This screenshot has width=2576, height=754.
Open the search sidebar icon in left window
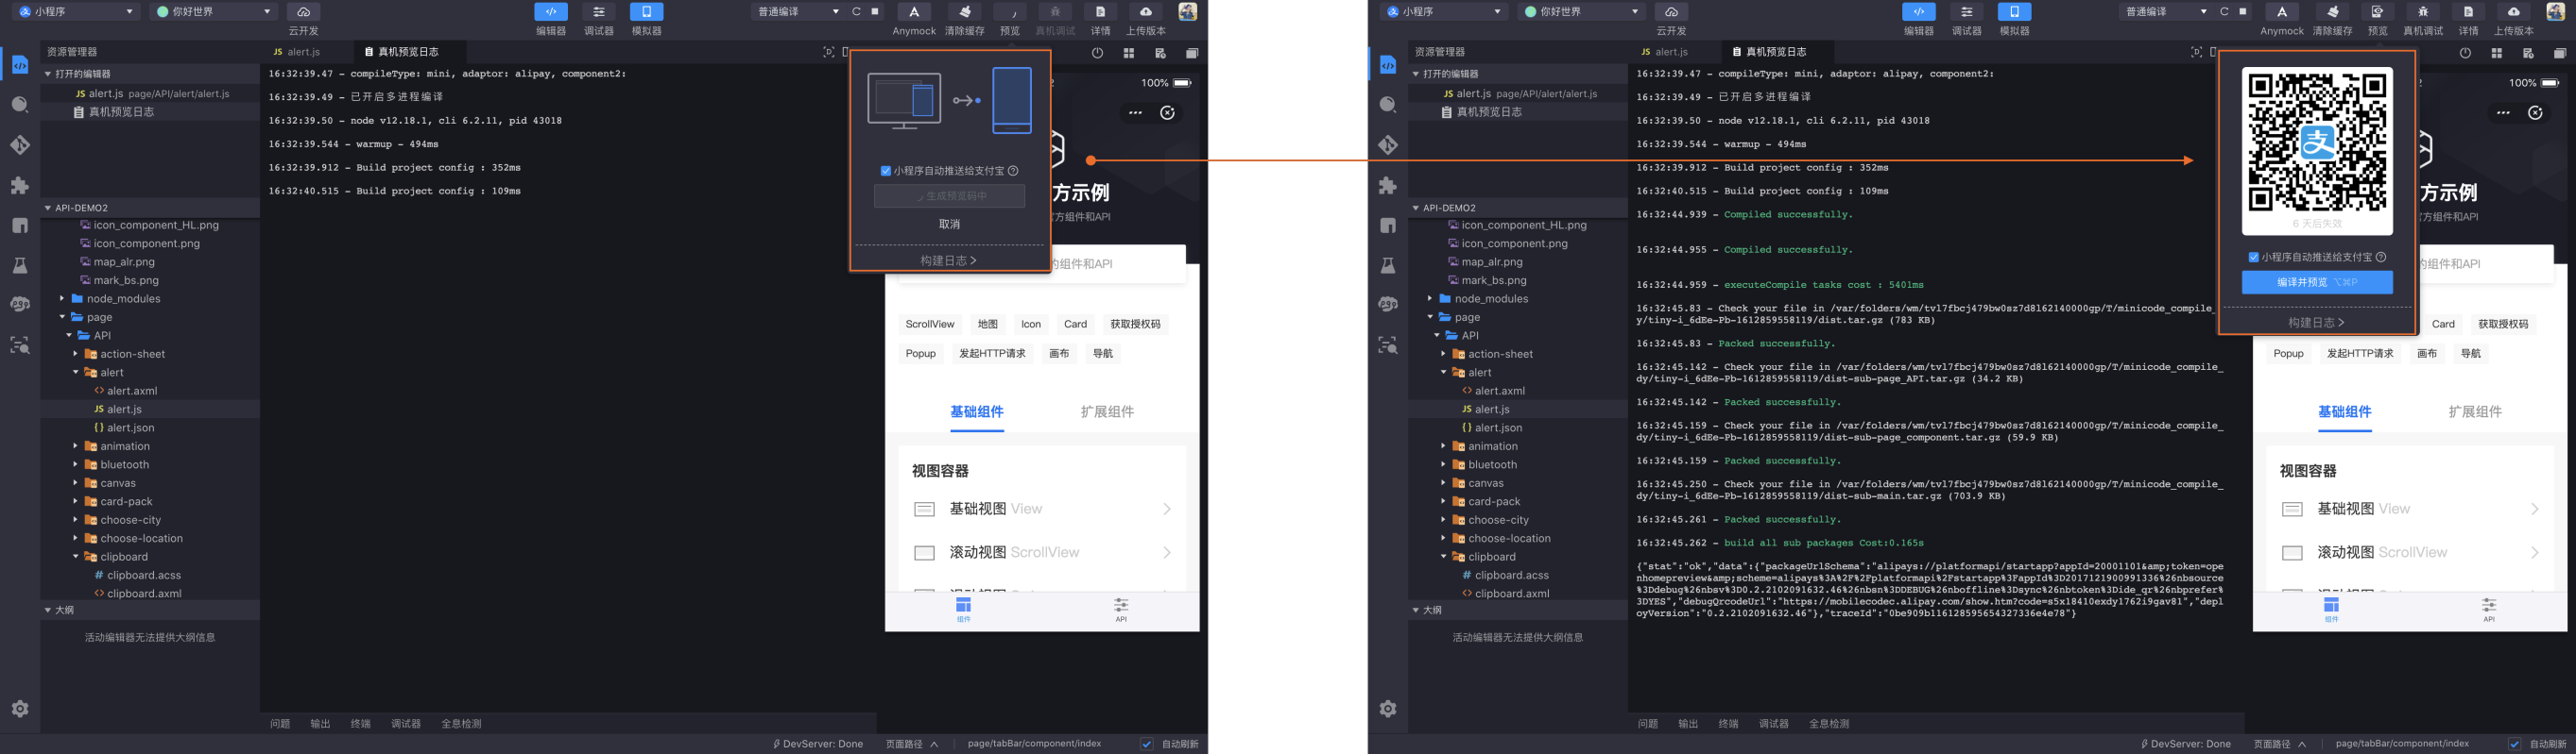[x=20, y=105]
